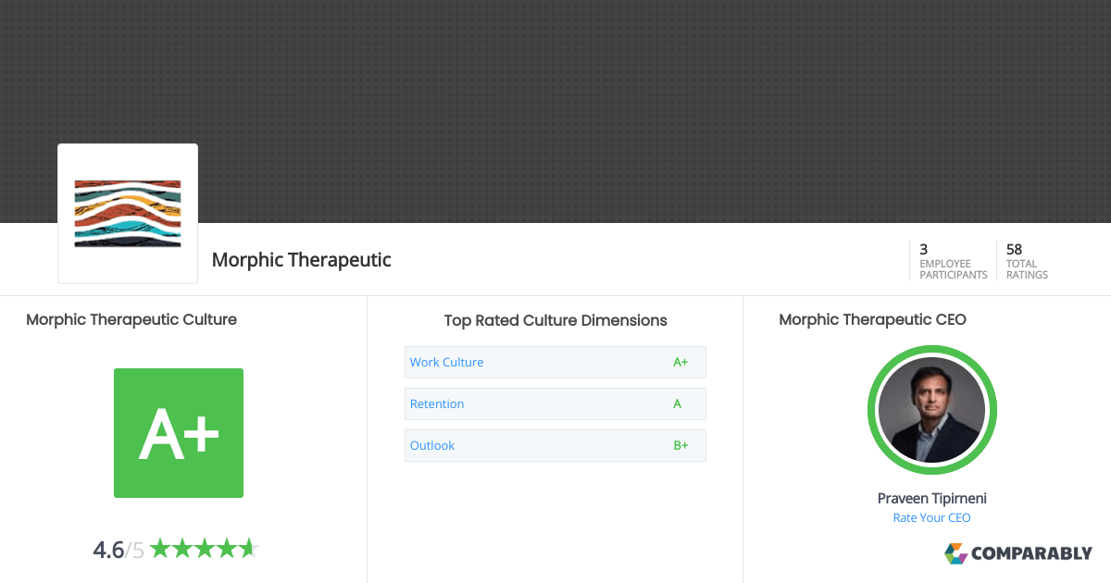The width and height of the screenshot is (1111, 583).
Task: Click the A+ grade beside Work Culture
Action: tap(680, 362)
